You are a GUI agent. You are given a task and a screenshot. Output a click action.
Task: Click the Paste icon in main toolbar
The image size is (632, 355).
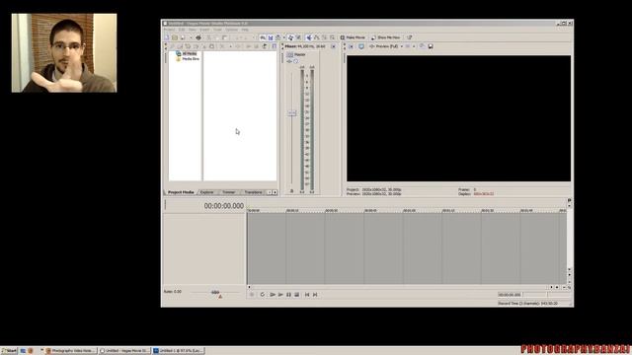click(x=224, y=37)
